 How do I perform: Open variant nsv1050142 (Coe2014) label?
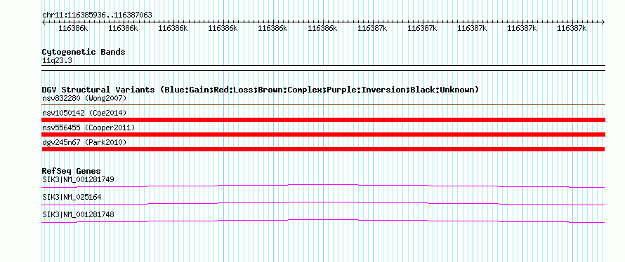coord(84,113)
